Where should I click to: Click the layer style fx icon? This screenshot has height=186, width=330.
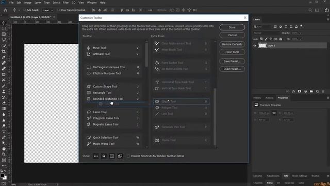[293, 91]
